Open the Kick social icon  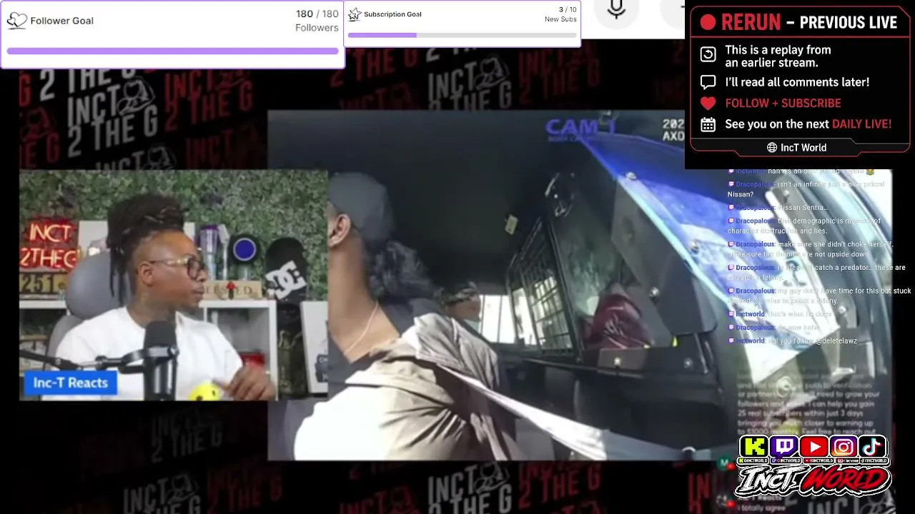(753, 447)
